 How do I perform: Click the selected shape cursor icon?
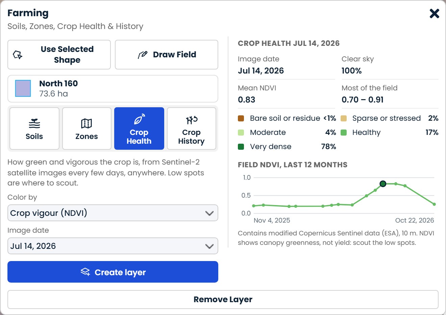18,55
